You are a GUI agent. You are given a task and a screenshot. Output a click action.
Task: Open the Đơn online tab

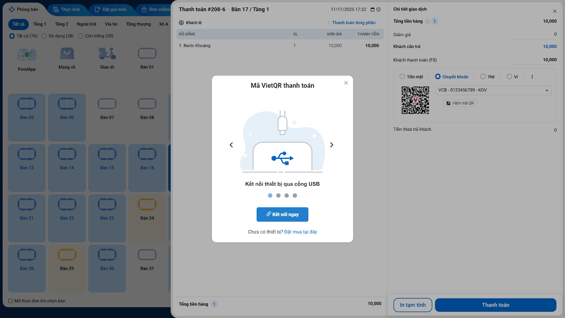click(155, 10)
